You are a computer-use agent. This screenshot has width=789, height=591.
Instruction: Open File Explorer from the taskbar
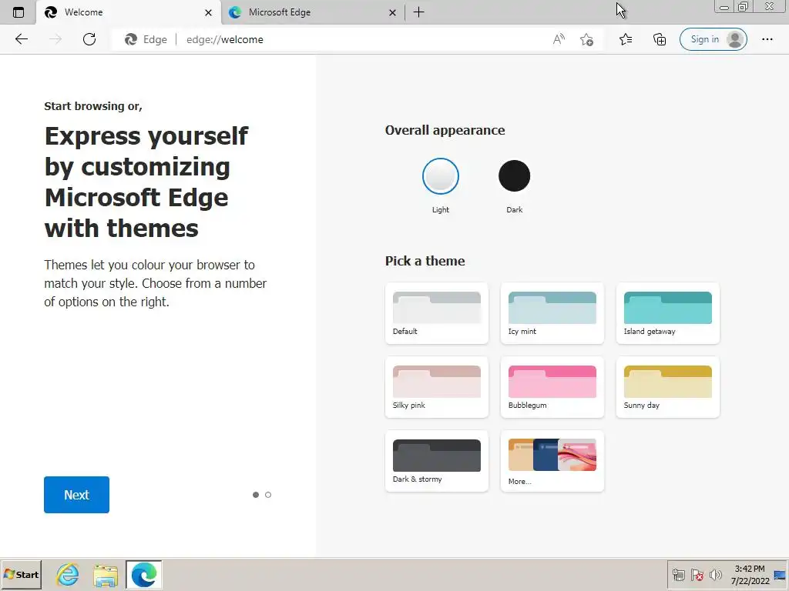click(x=106, y=576)
